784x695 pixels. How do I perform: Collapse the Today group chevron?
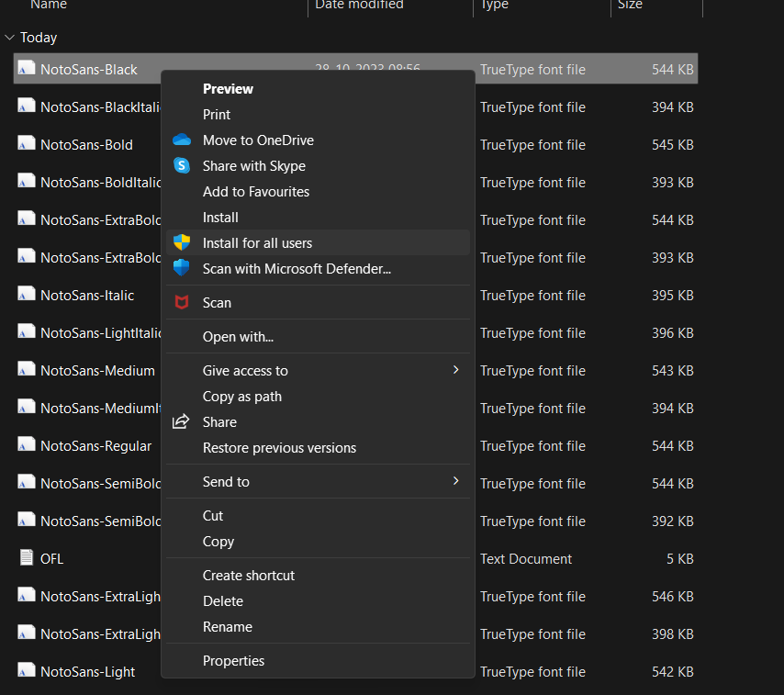pos(10,38)
